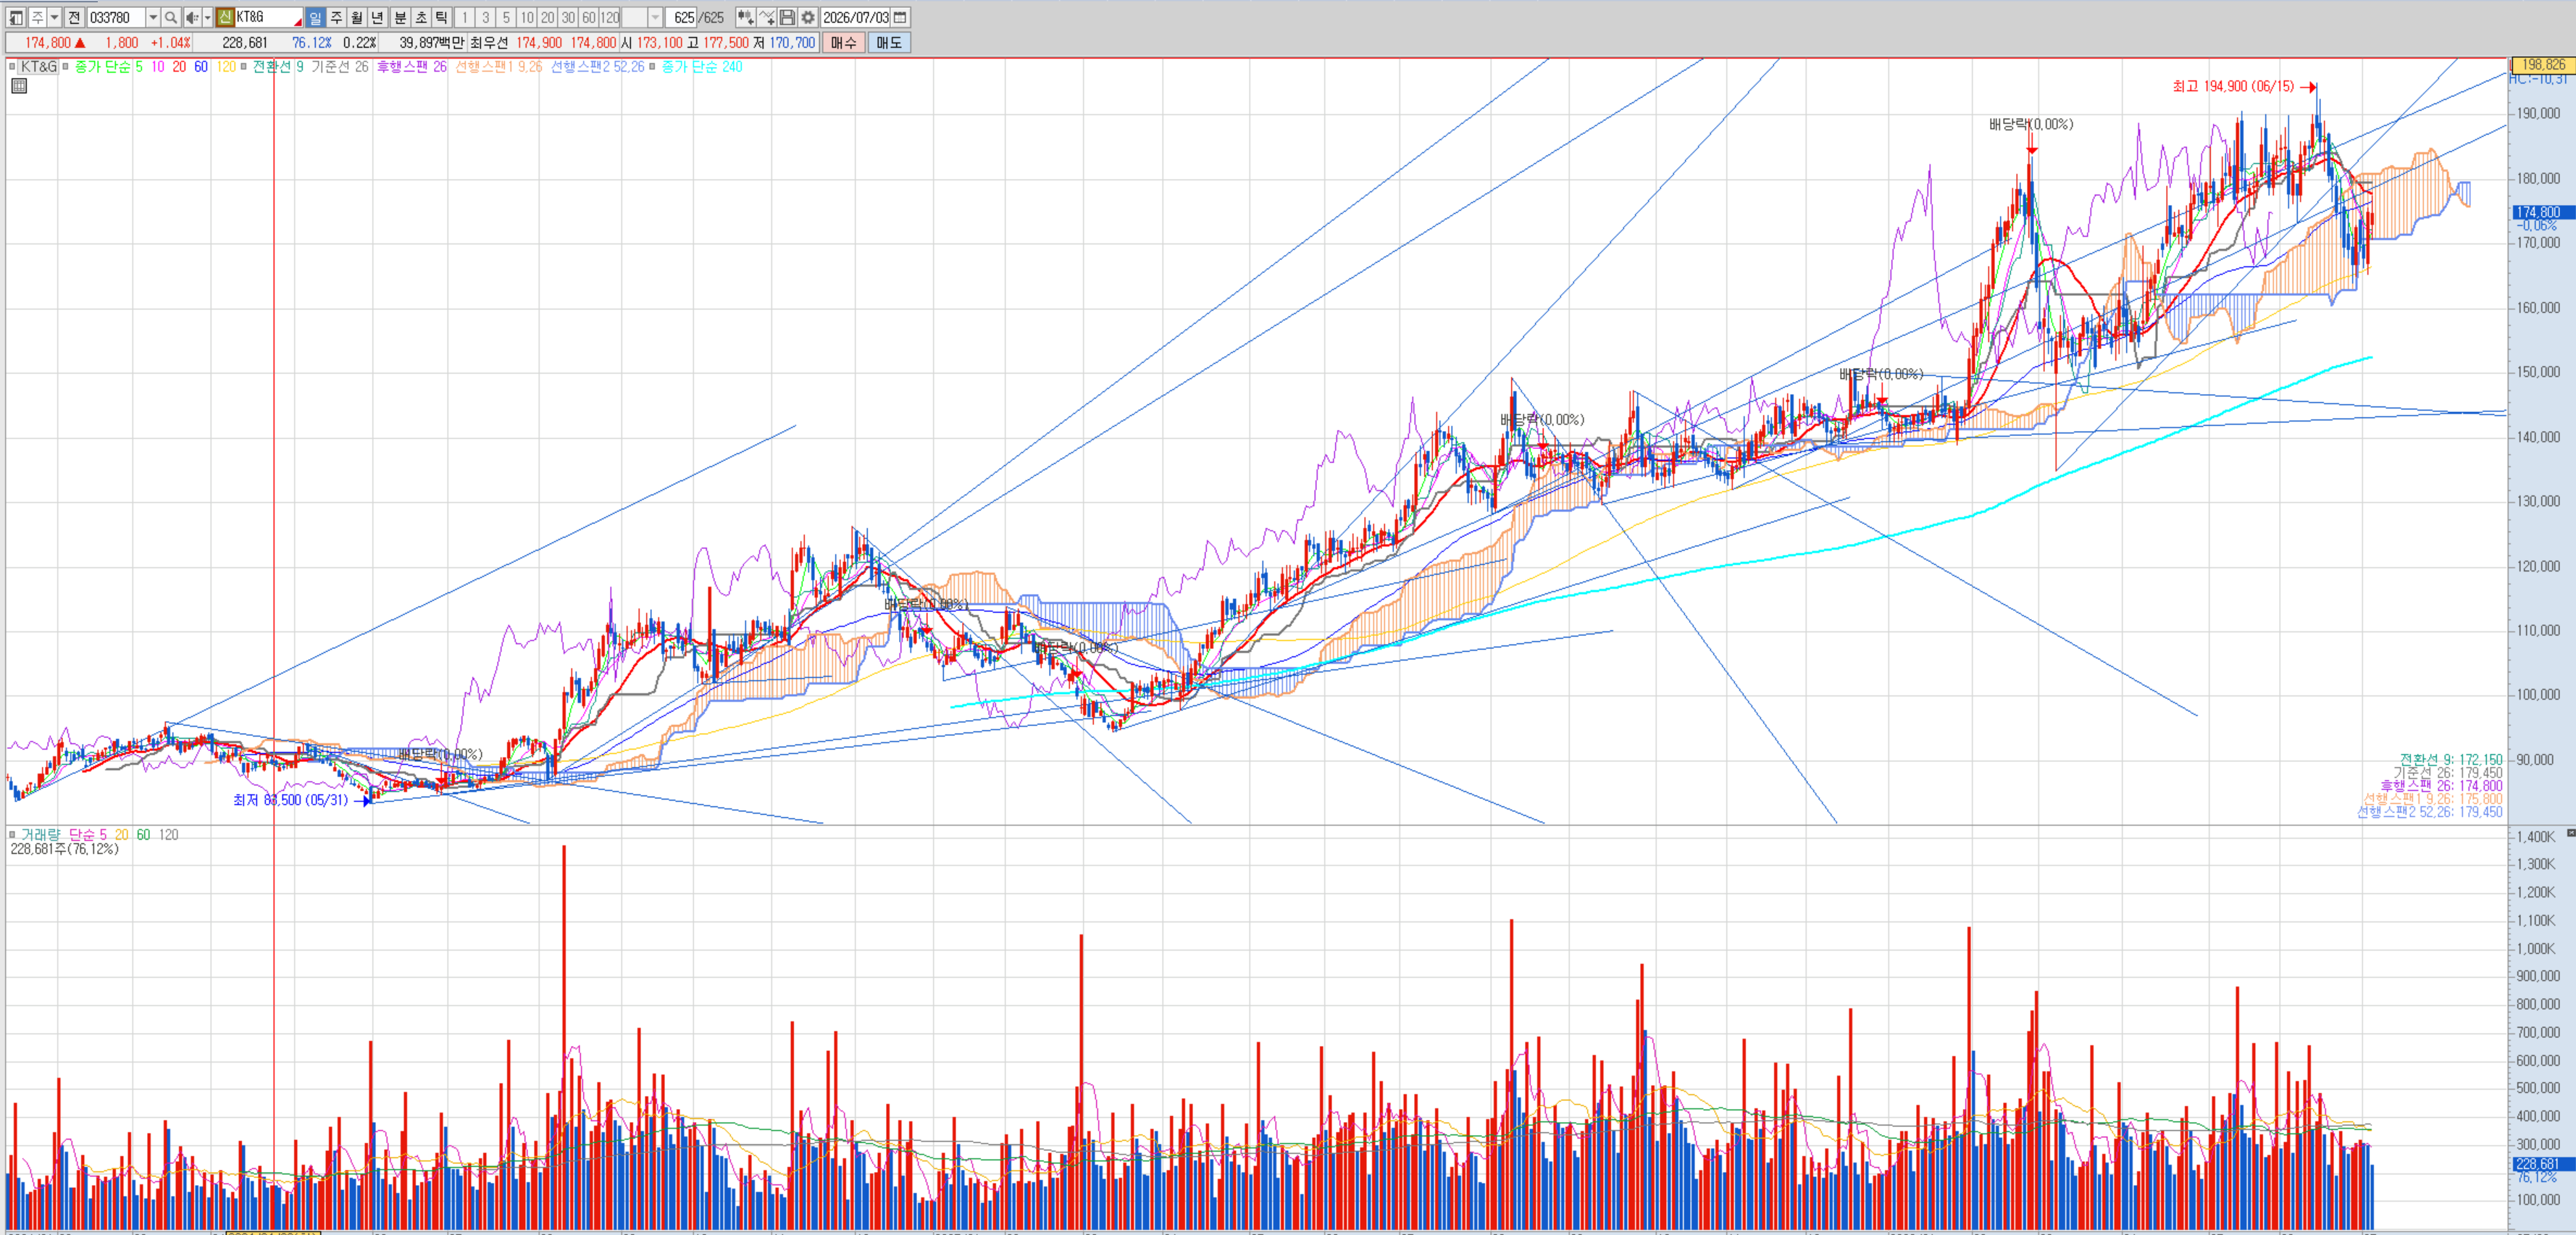
Task: Open the stock search magnifier
Action: pyautogui.click(x=171, y=17)
